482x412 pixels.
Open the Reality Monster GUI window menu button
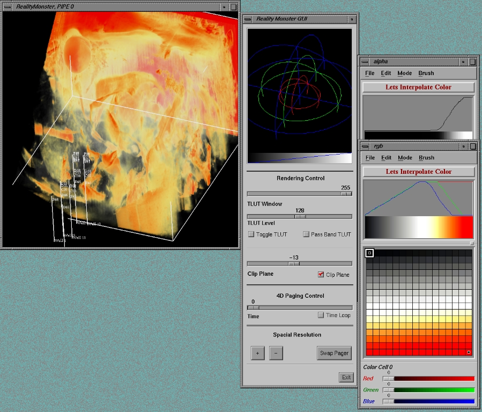[247, 19]
